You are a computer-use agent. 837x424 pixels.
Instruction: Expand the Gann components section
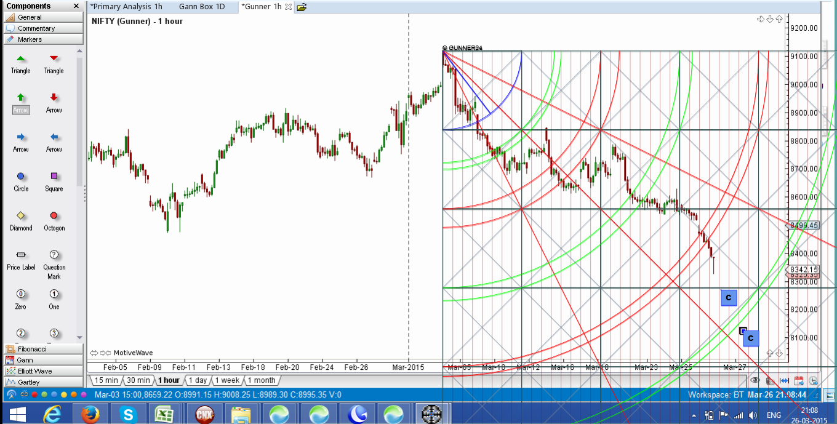coord(42,360)
